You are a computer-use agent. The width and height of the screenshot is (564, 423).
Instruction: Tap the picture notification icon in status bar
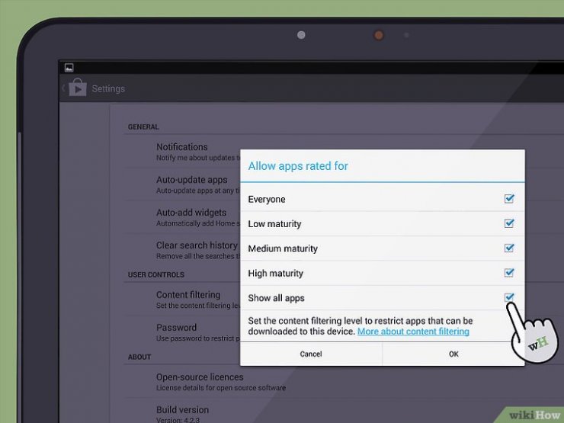point(69,67)
